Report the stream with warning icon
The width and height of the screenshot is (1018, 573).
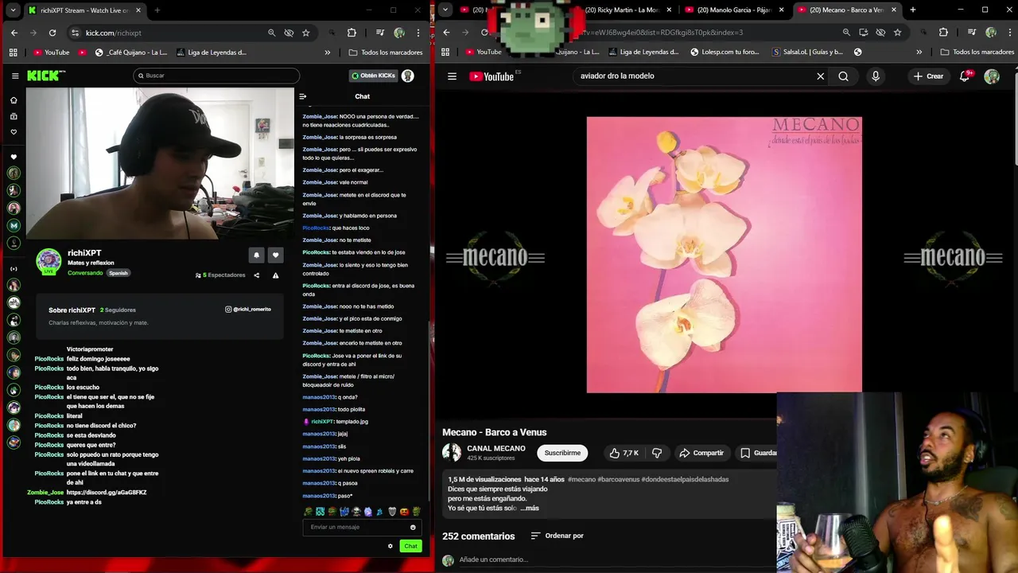[275, 275]
